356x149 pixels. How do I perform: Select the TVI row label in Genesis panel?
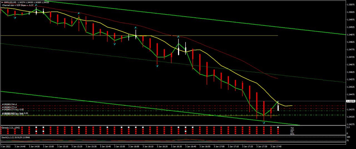292,128
